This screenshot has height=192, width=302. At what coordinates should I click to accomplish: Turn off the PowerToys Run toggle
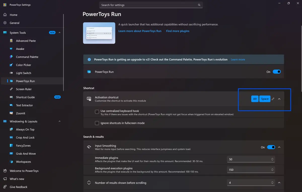pyautogui.click(x=277, y=72)
